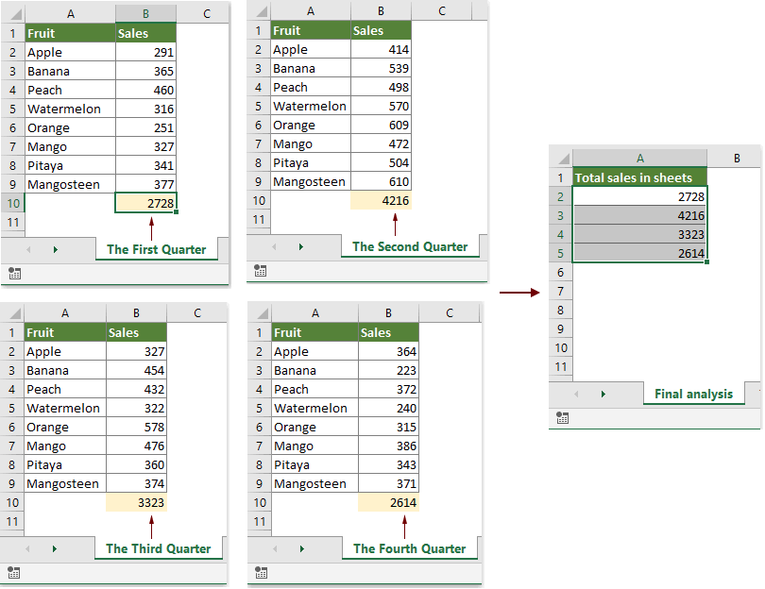
Task: Click the sheet navigation arrow near The Fourth Quarter tab
Action: 302,548
